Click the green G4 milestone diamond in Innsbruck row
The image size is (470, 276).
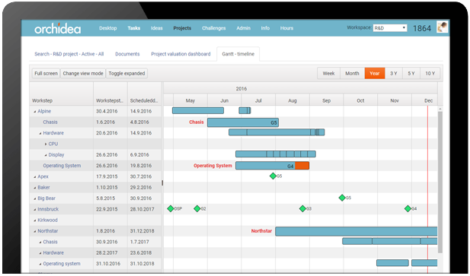click(x=408, y=209)
